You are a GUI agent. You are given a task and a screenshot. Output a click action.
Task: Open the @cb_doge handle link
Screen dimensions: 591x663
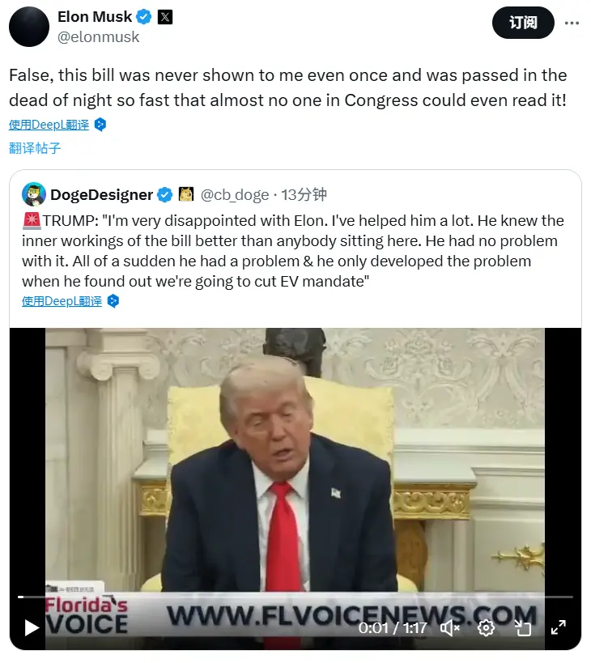[x=235, y=194]
